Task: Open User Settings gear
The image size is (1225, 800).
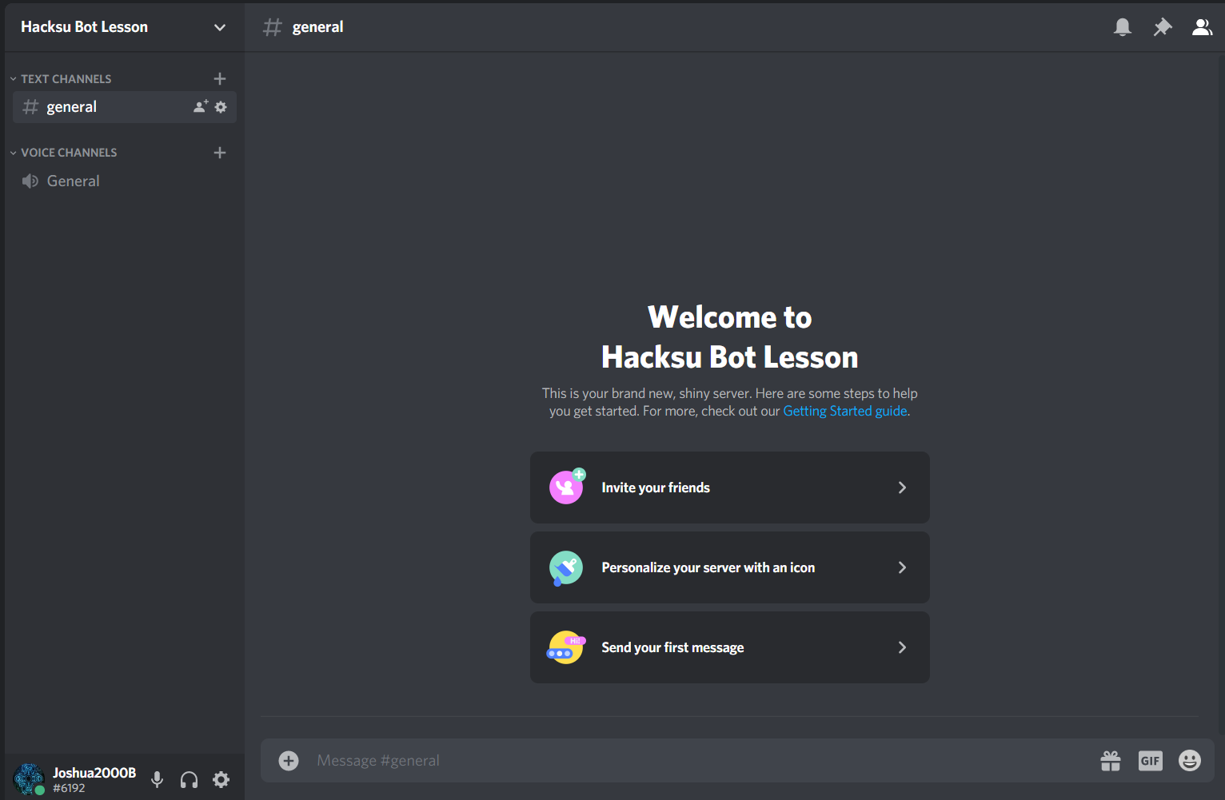Action: pos(221,779)
